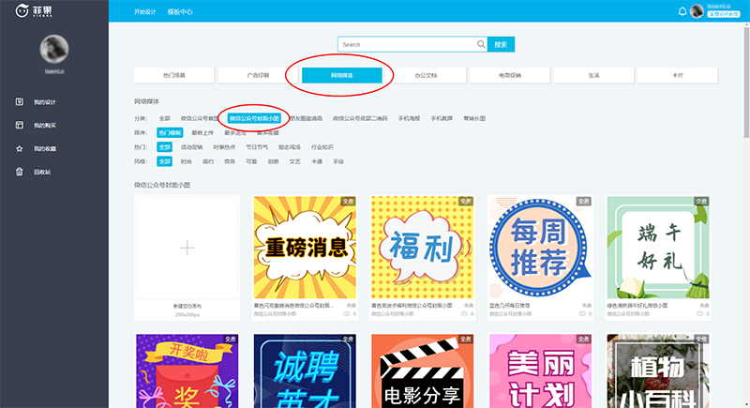Click eye icon under 每周推荐 card
Viewport: 750px width, 408px height.
click(x=581, y=314)
